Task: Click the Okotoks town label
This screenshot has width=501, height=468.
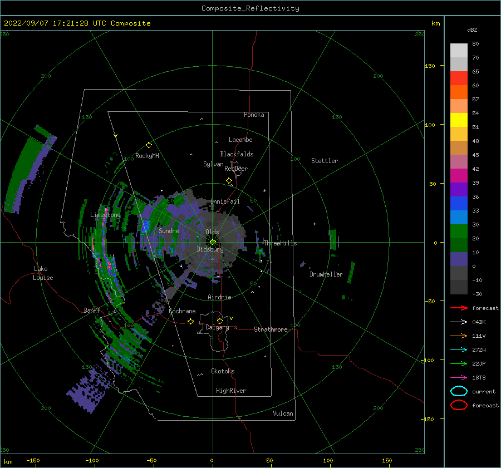Action: point(223,371)
